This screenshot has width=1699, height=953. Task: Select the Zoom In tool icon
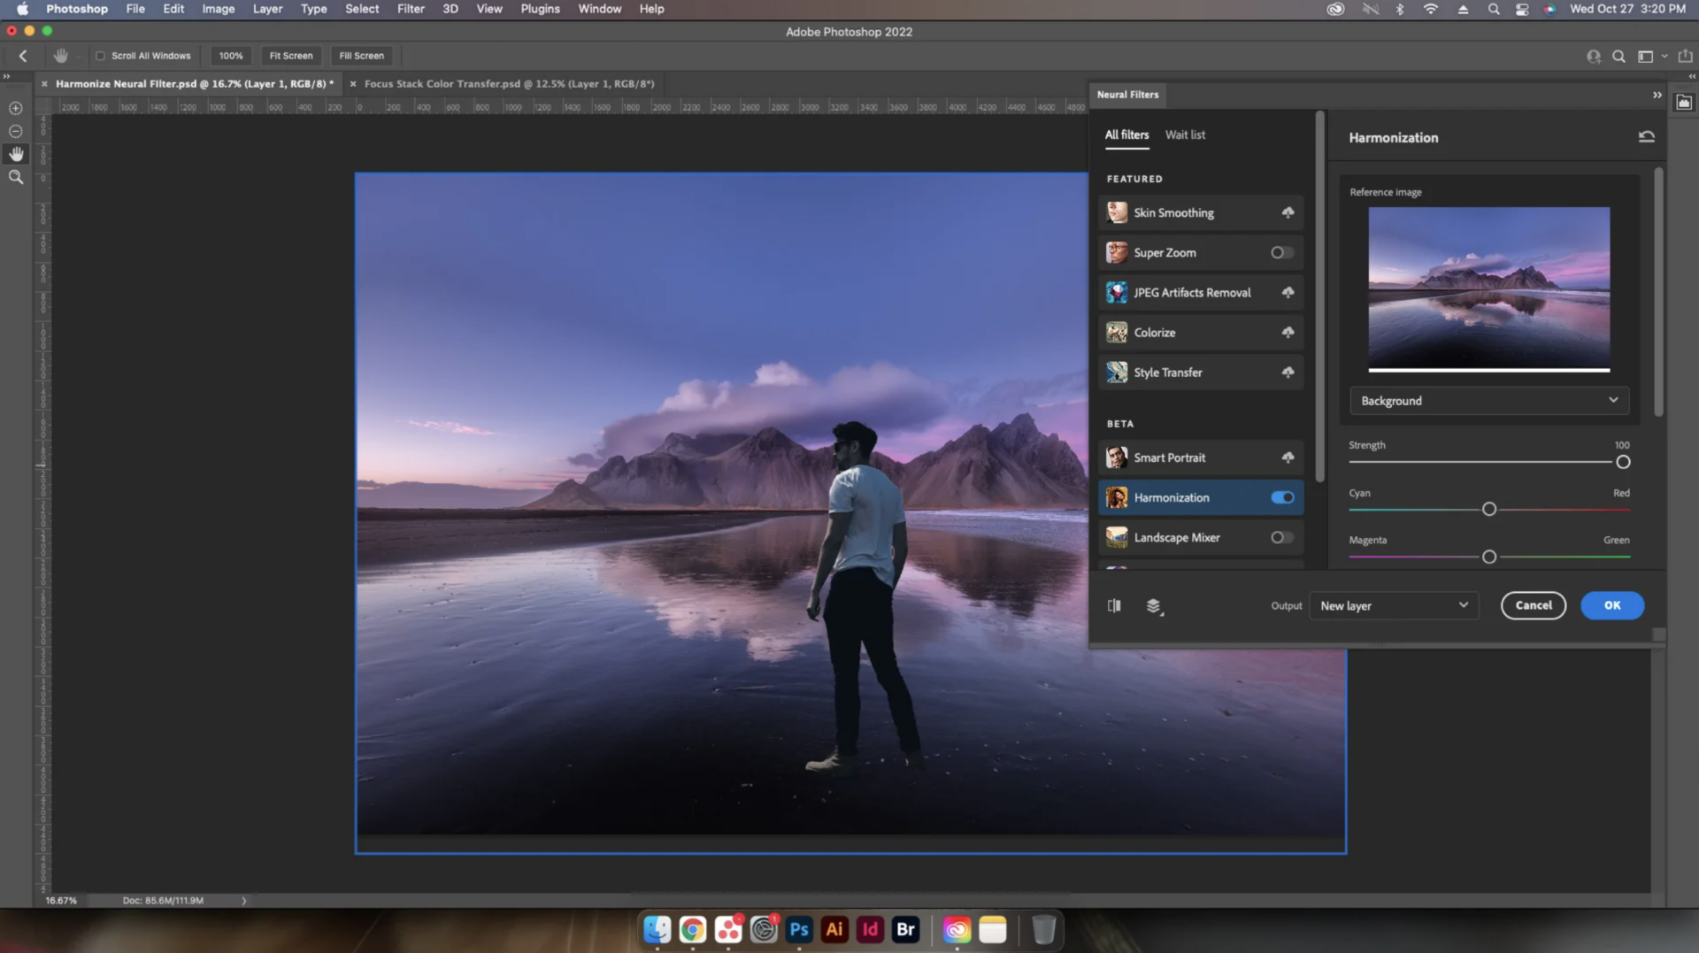(x=15, y=108)
